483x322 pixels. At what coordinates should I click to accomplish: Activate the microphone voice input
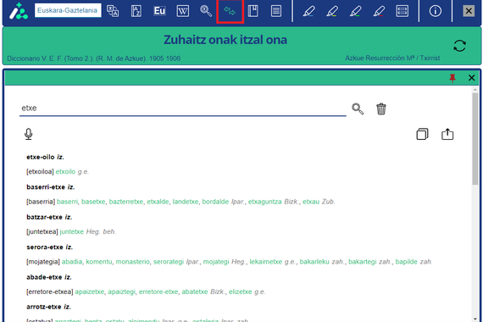click(x=28, y=134)
